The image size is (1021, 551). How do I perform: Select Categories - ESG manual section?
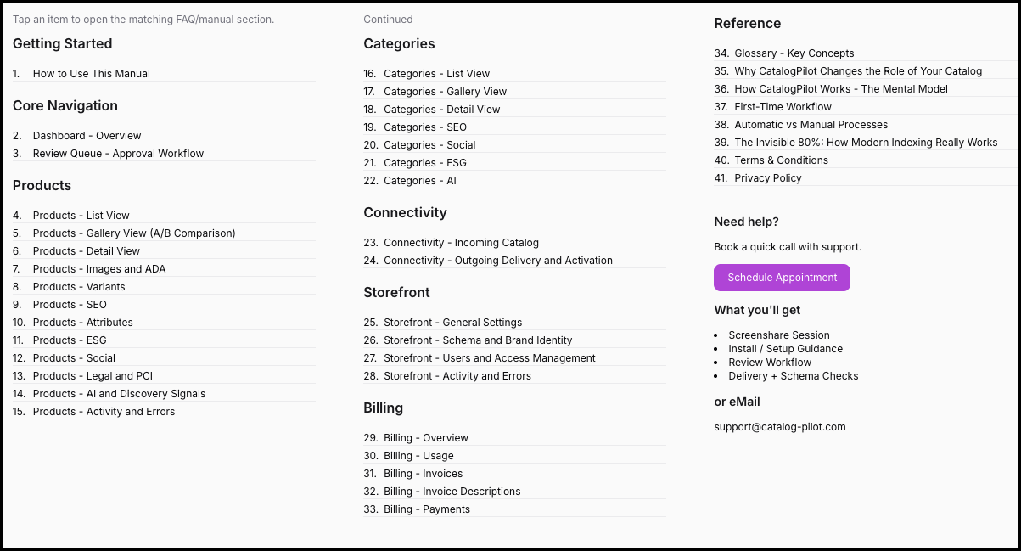[424, 163]
